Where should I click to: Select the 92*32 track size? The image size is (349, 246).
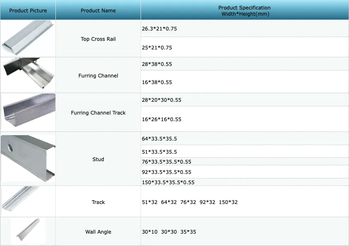(x=208, y=202)
